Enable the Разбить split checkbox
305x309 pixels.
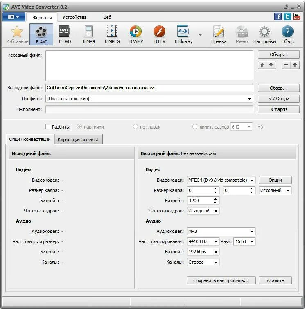(48, 126)
